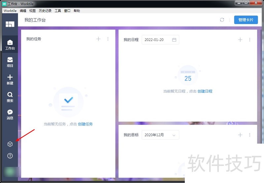264x183 pixels.
Task: Open the 历史记录 menu
Action: 45,11
